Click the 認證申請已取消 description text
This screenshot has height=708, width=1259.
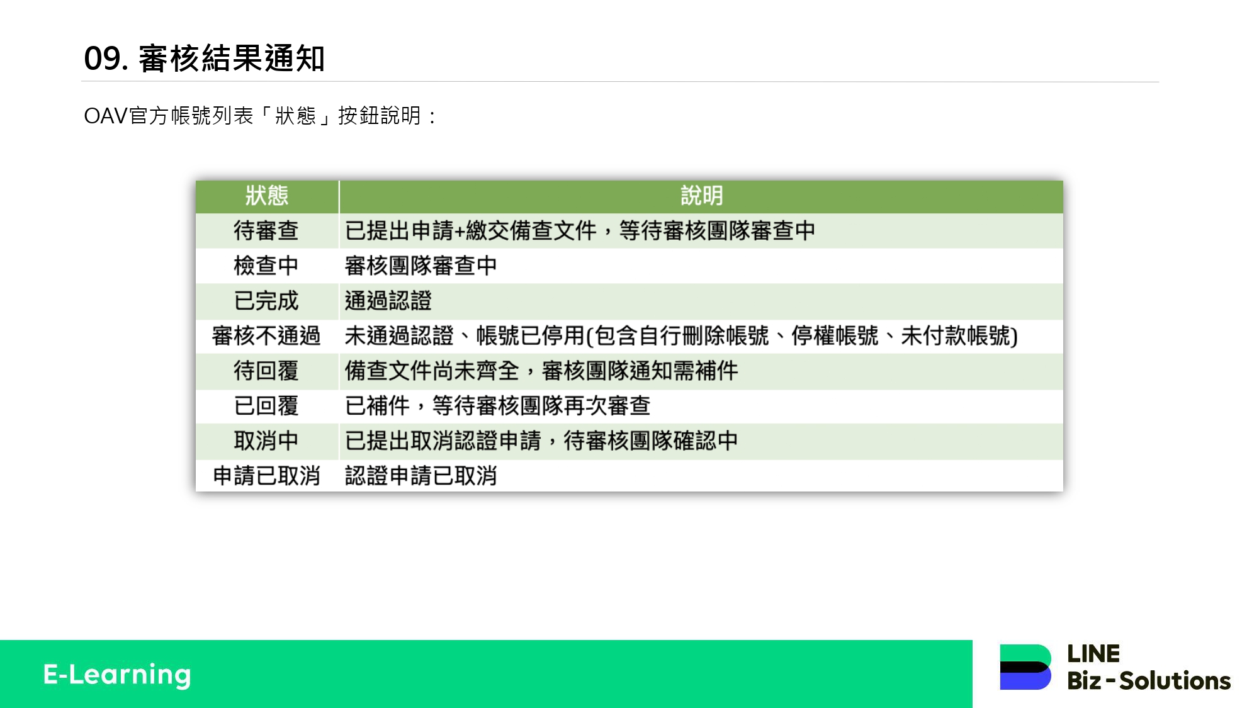421,476
